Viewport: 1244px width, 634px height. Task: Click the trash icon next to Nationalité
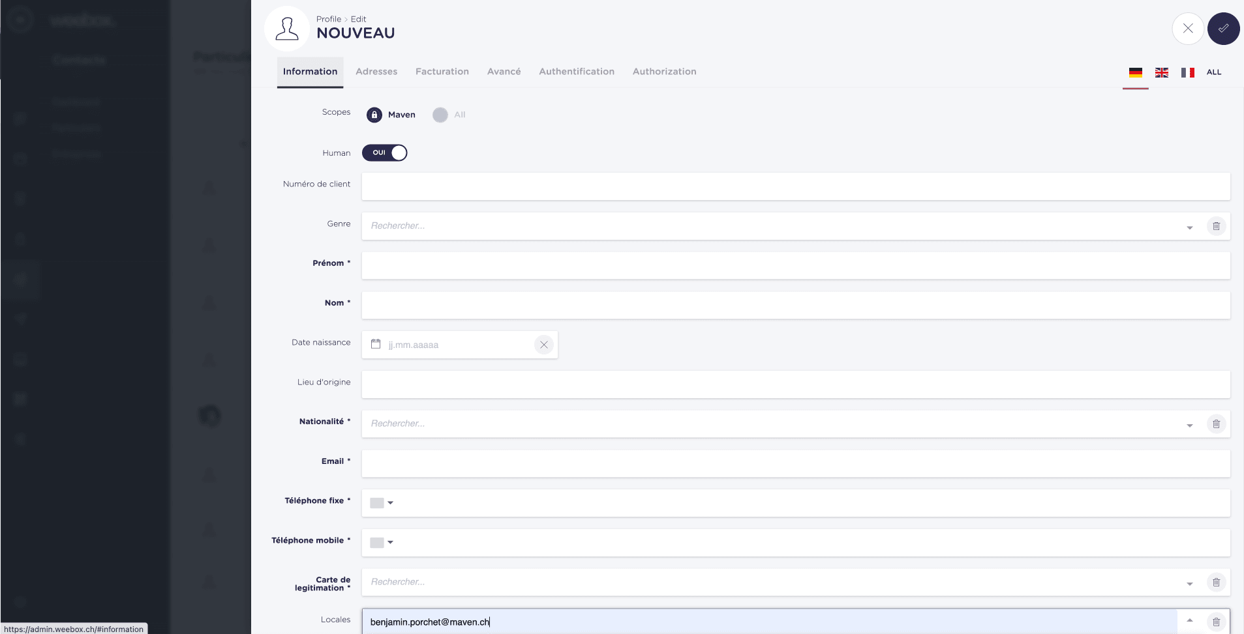(x=1216, y=424)
